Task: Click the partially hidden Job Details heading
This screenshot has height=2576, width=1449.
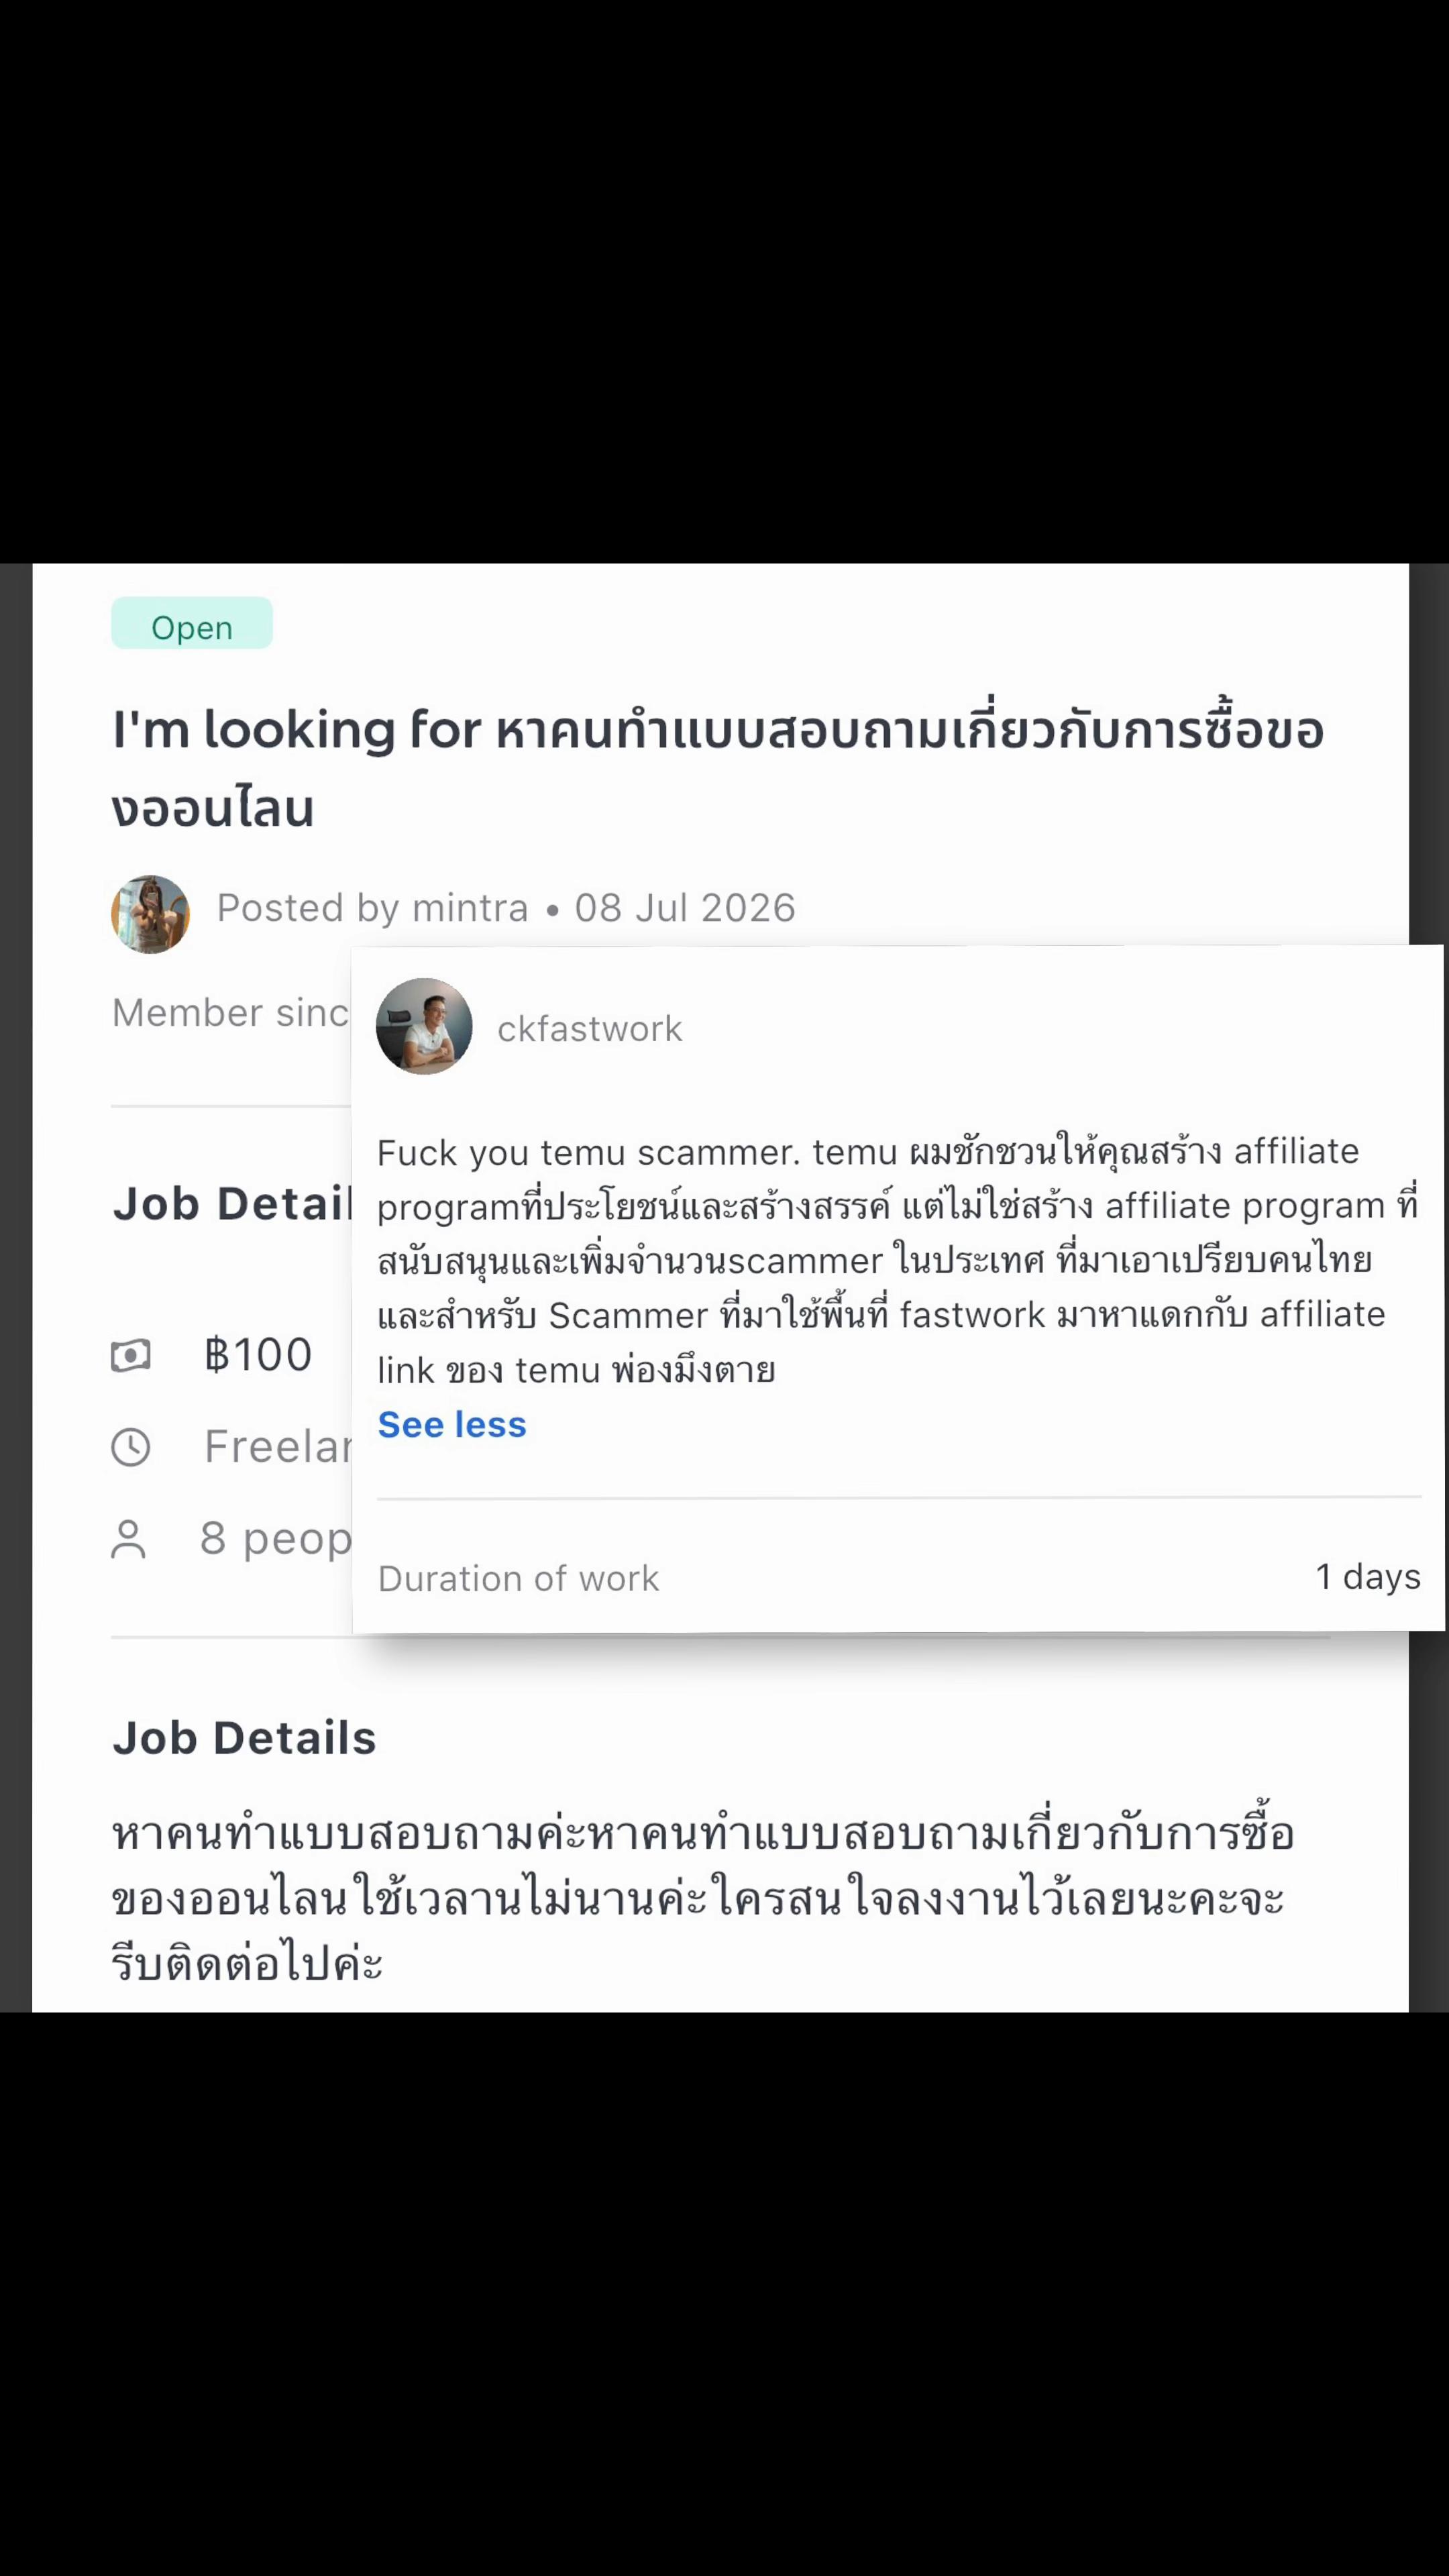Action: 232,1203
